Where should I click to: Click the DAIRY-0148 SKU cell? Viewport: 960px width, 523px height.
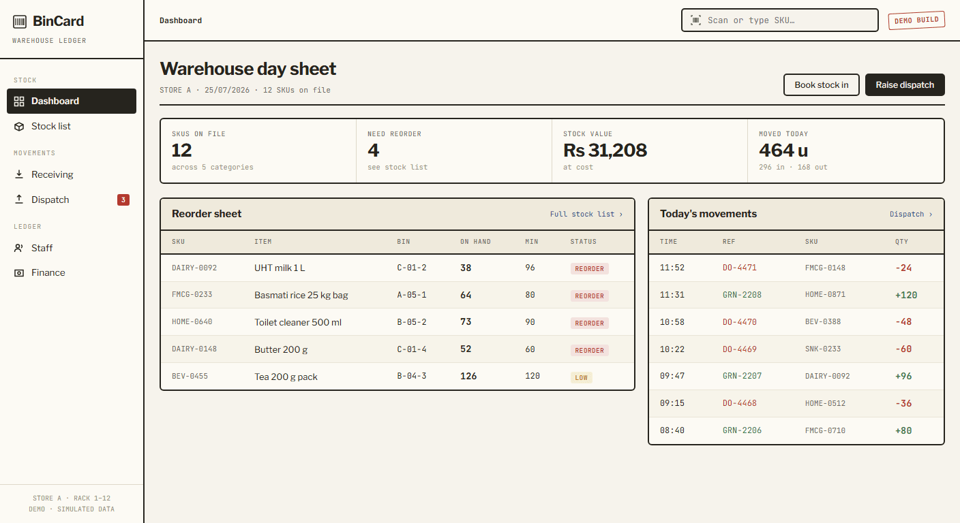pyautogui.click(x=194, y=349)
